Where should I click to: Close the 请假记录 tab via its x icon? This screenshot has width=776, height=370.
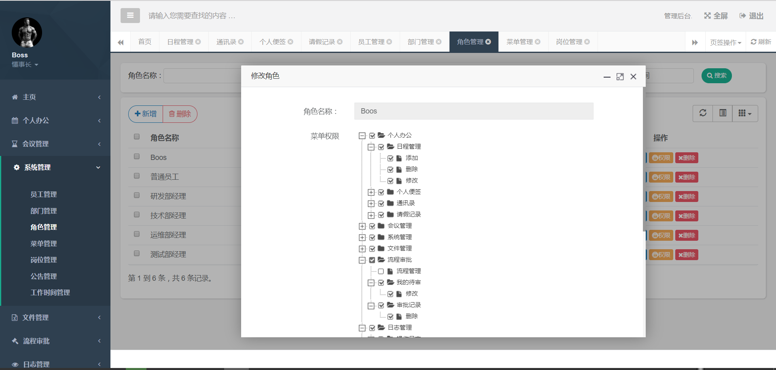point(340,42)
